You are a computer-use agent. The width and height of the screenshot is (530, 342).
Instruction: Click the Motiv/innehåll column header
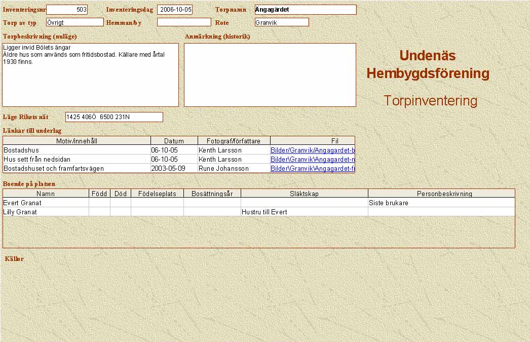(77, 141)
